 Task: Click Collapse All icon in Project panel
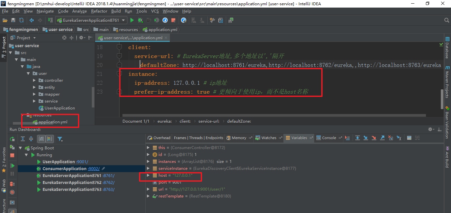pos(71,38)
